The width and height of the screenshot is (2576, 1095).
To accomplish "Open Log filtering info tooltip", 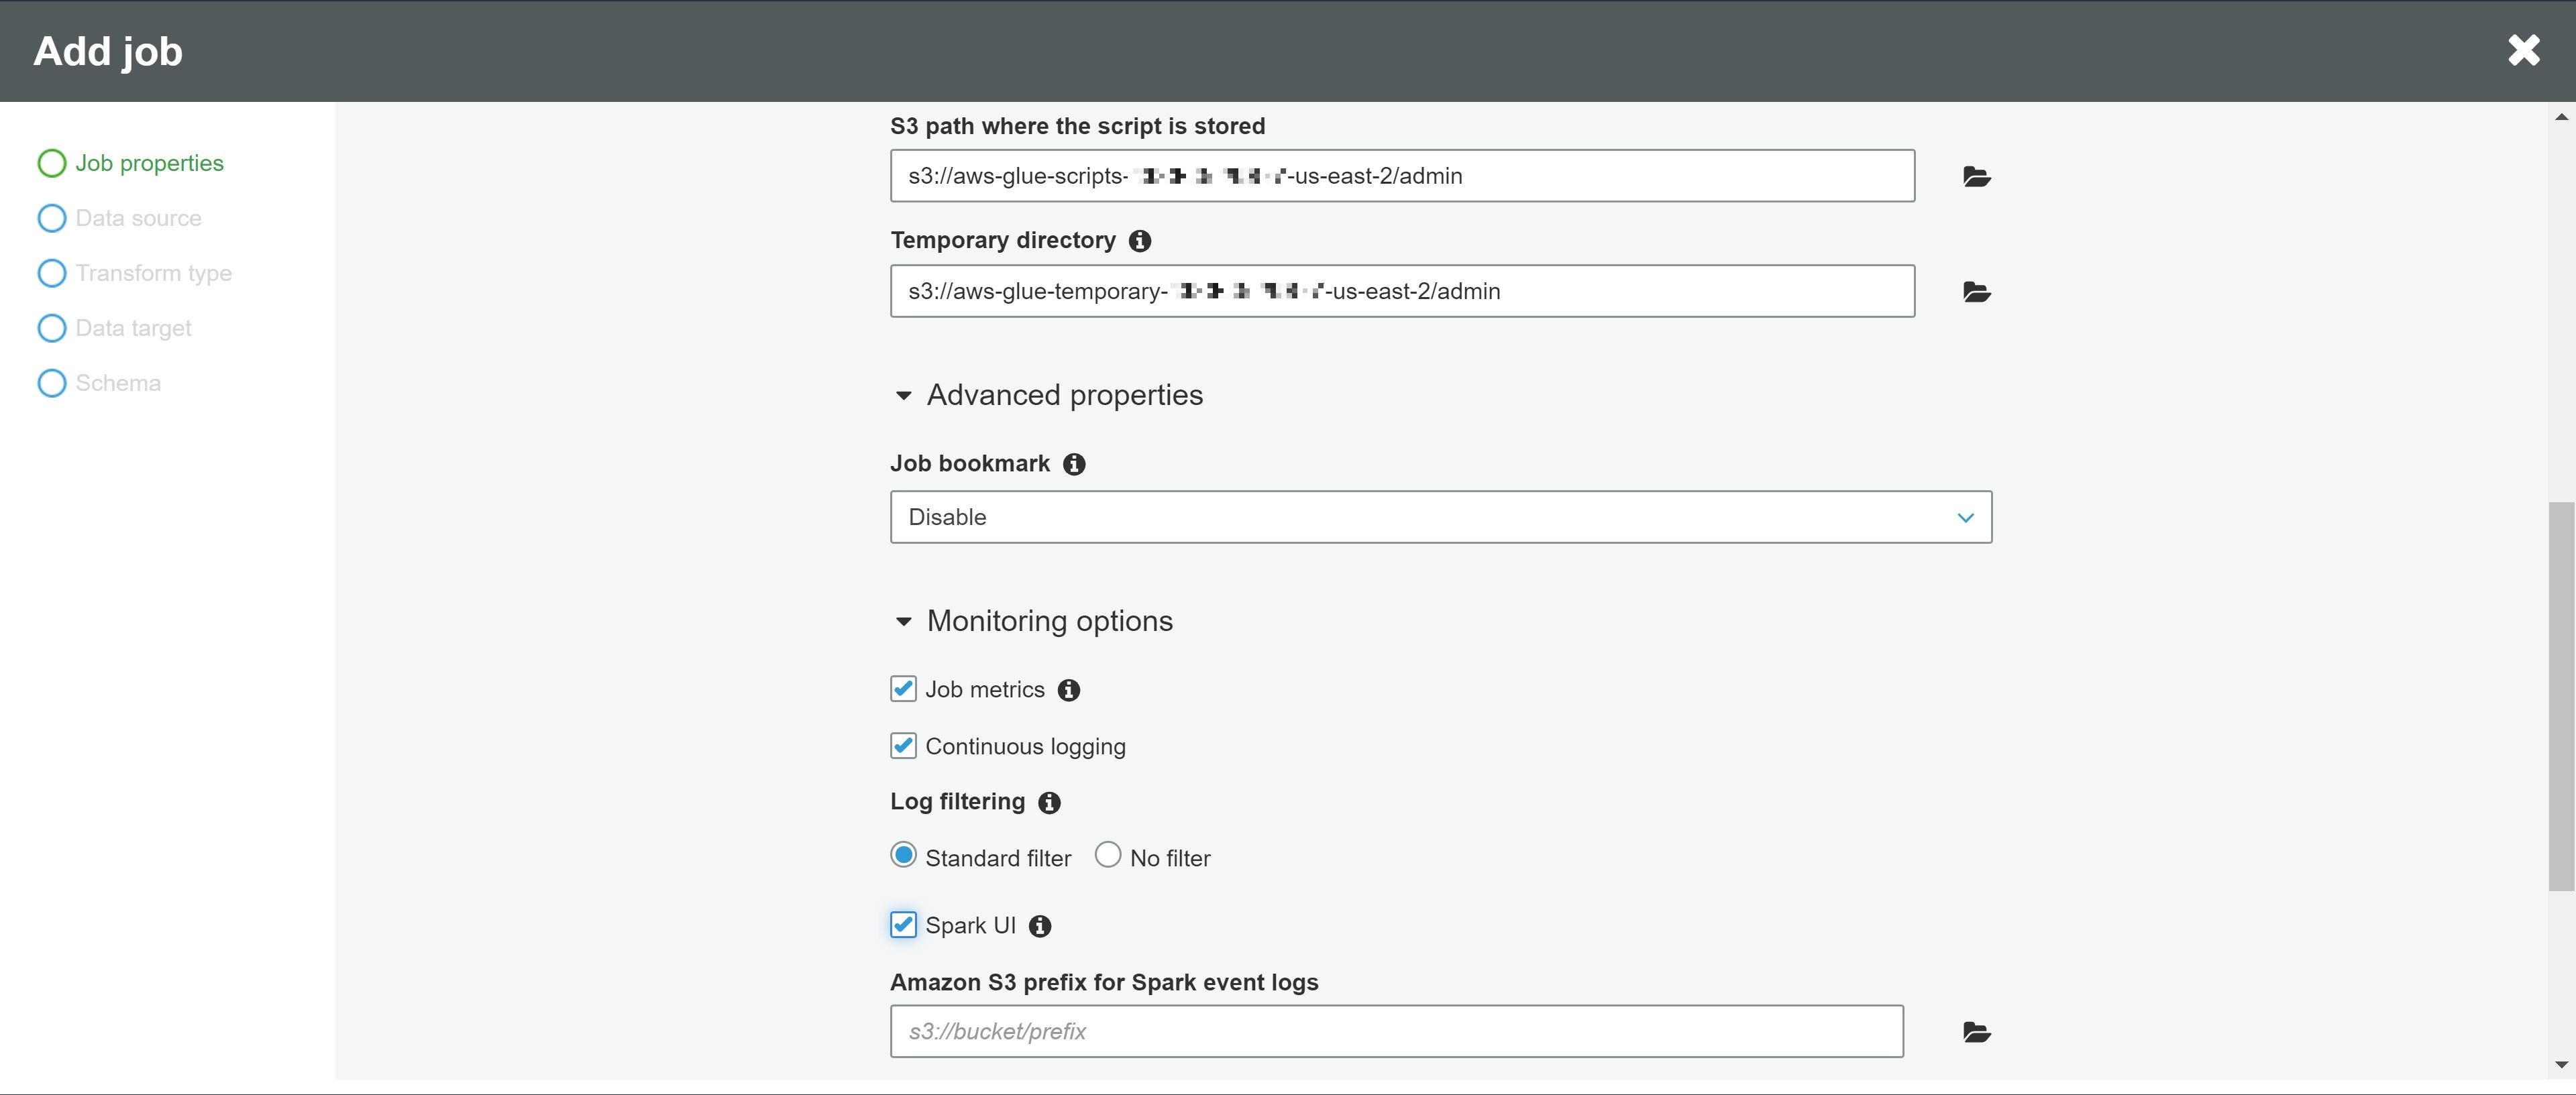I will [x=1049, y=802].
